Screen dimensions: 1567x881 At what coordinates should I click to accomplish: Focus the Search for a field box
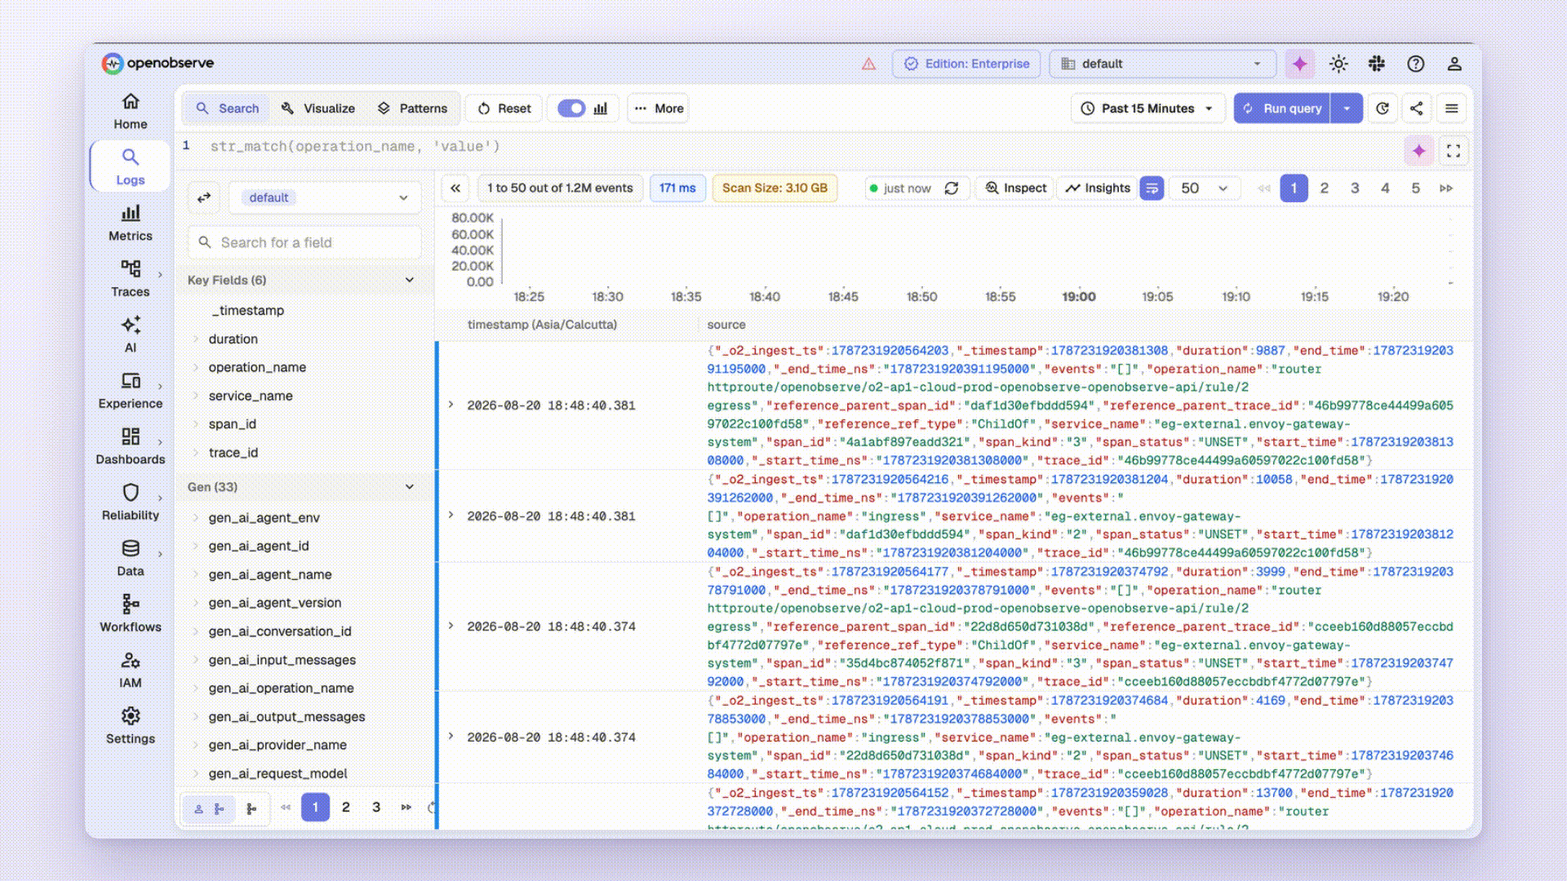click(x=304, y=242)
